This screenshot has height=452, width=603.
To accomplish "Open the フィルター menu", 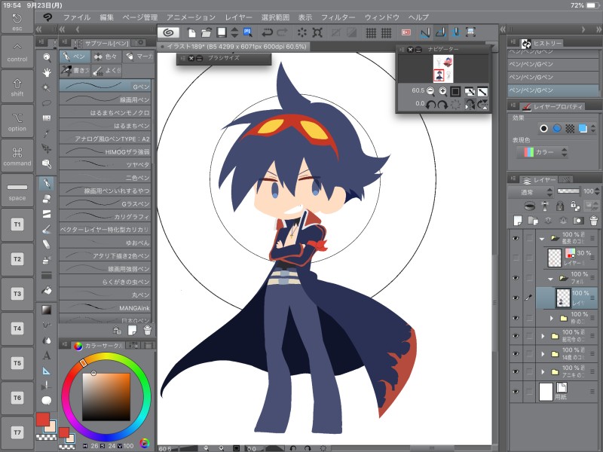I will [x=338, y=17].
